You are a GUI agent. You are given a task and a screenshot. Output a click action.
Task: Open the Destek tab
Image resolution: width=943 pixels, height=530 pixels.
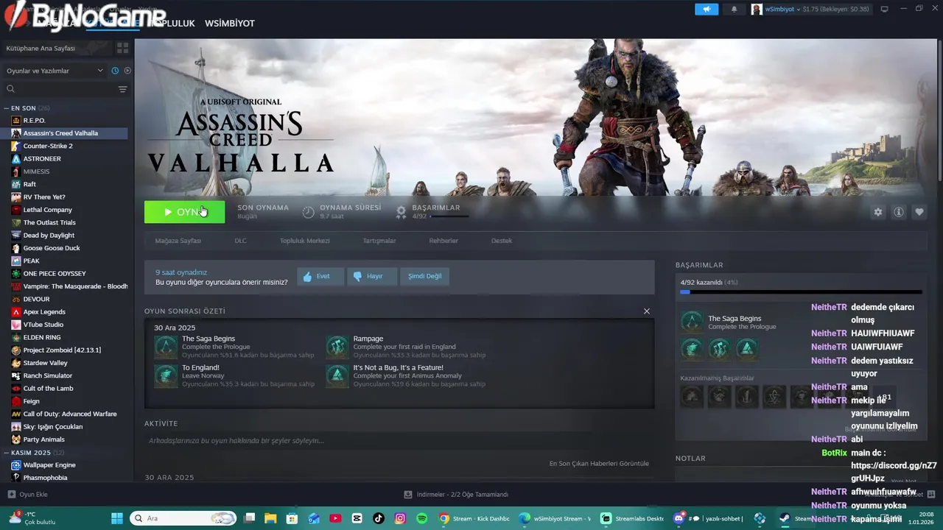coord(502,241)
